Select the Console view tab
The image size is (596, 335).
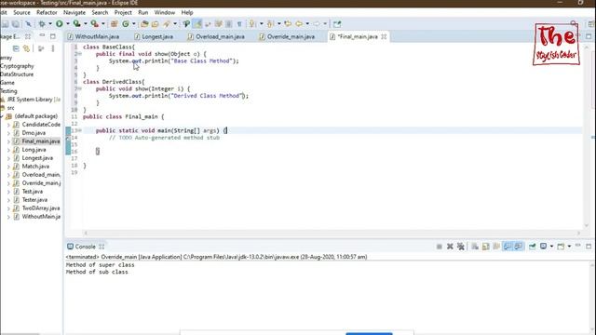85,247
